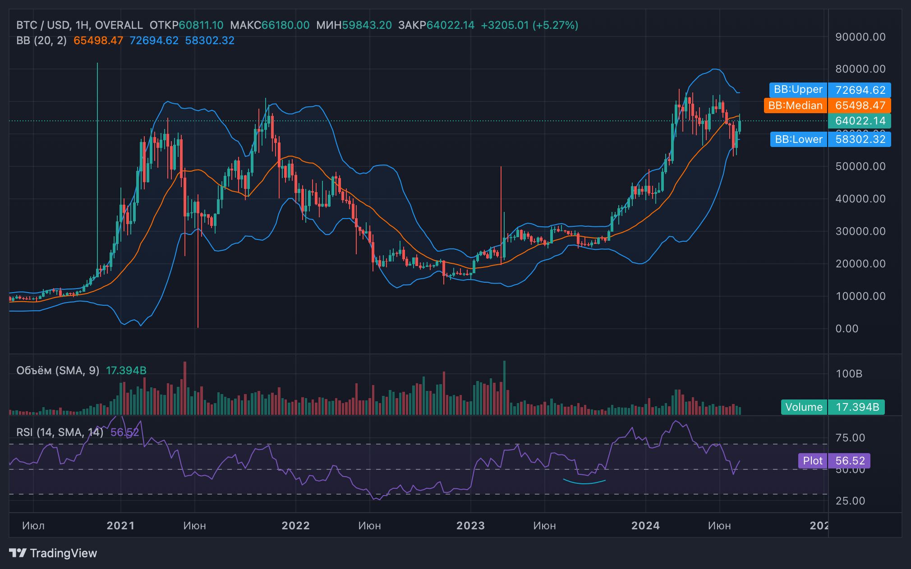Viewport: 911px width, 569px height.
Task: Click the 2022 time axis label
Action: [x=295, y=526]
